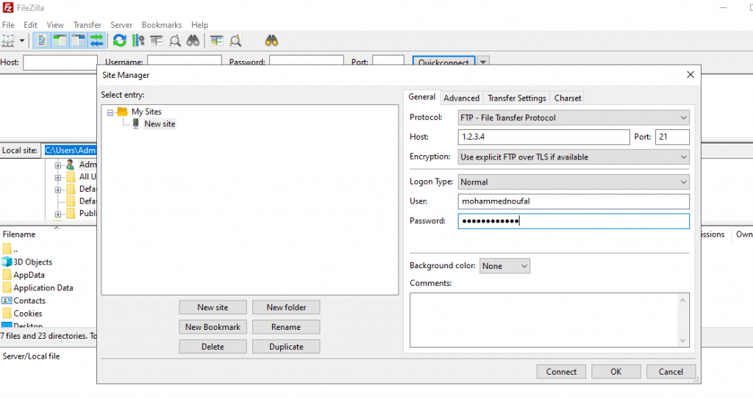Viewport: 753px width, 399px height.
Task: Switch to the Transfer Settings tab
Action: [516, 98]
